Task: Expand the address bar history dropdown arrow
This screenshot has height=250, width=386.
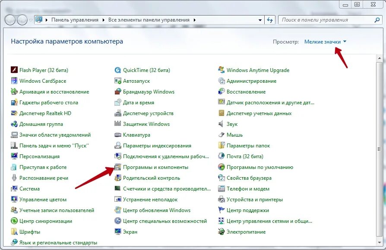Action: pos(260,20)
